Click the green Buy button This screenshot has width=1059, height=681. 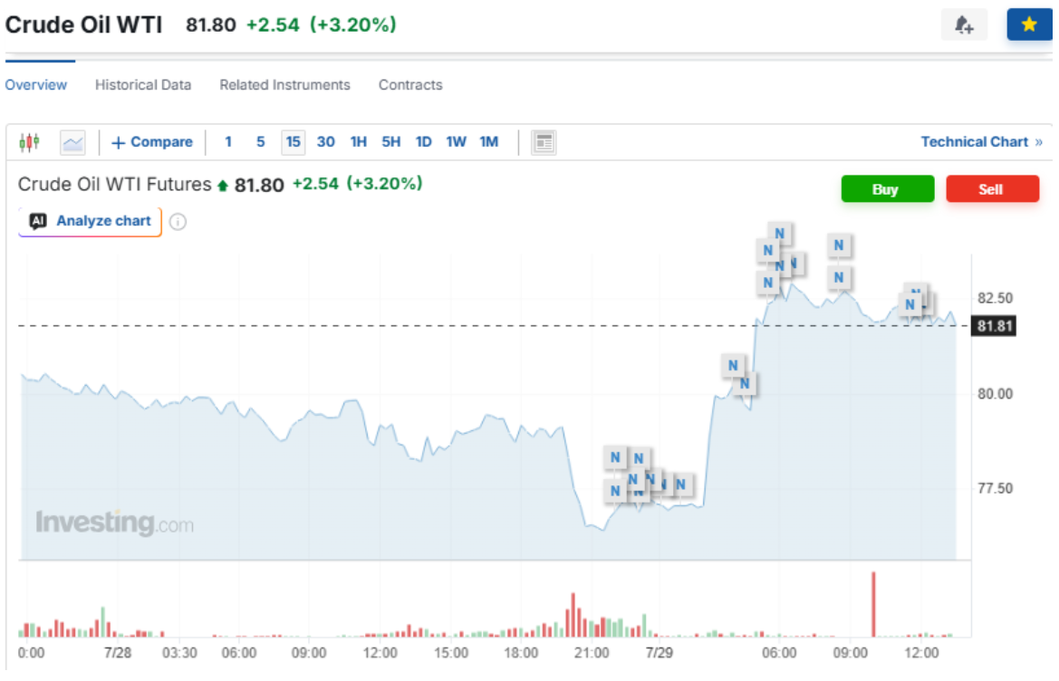pos(888,189)
